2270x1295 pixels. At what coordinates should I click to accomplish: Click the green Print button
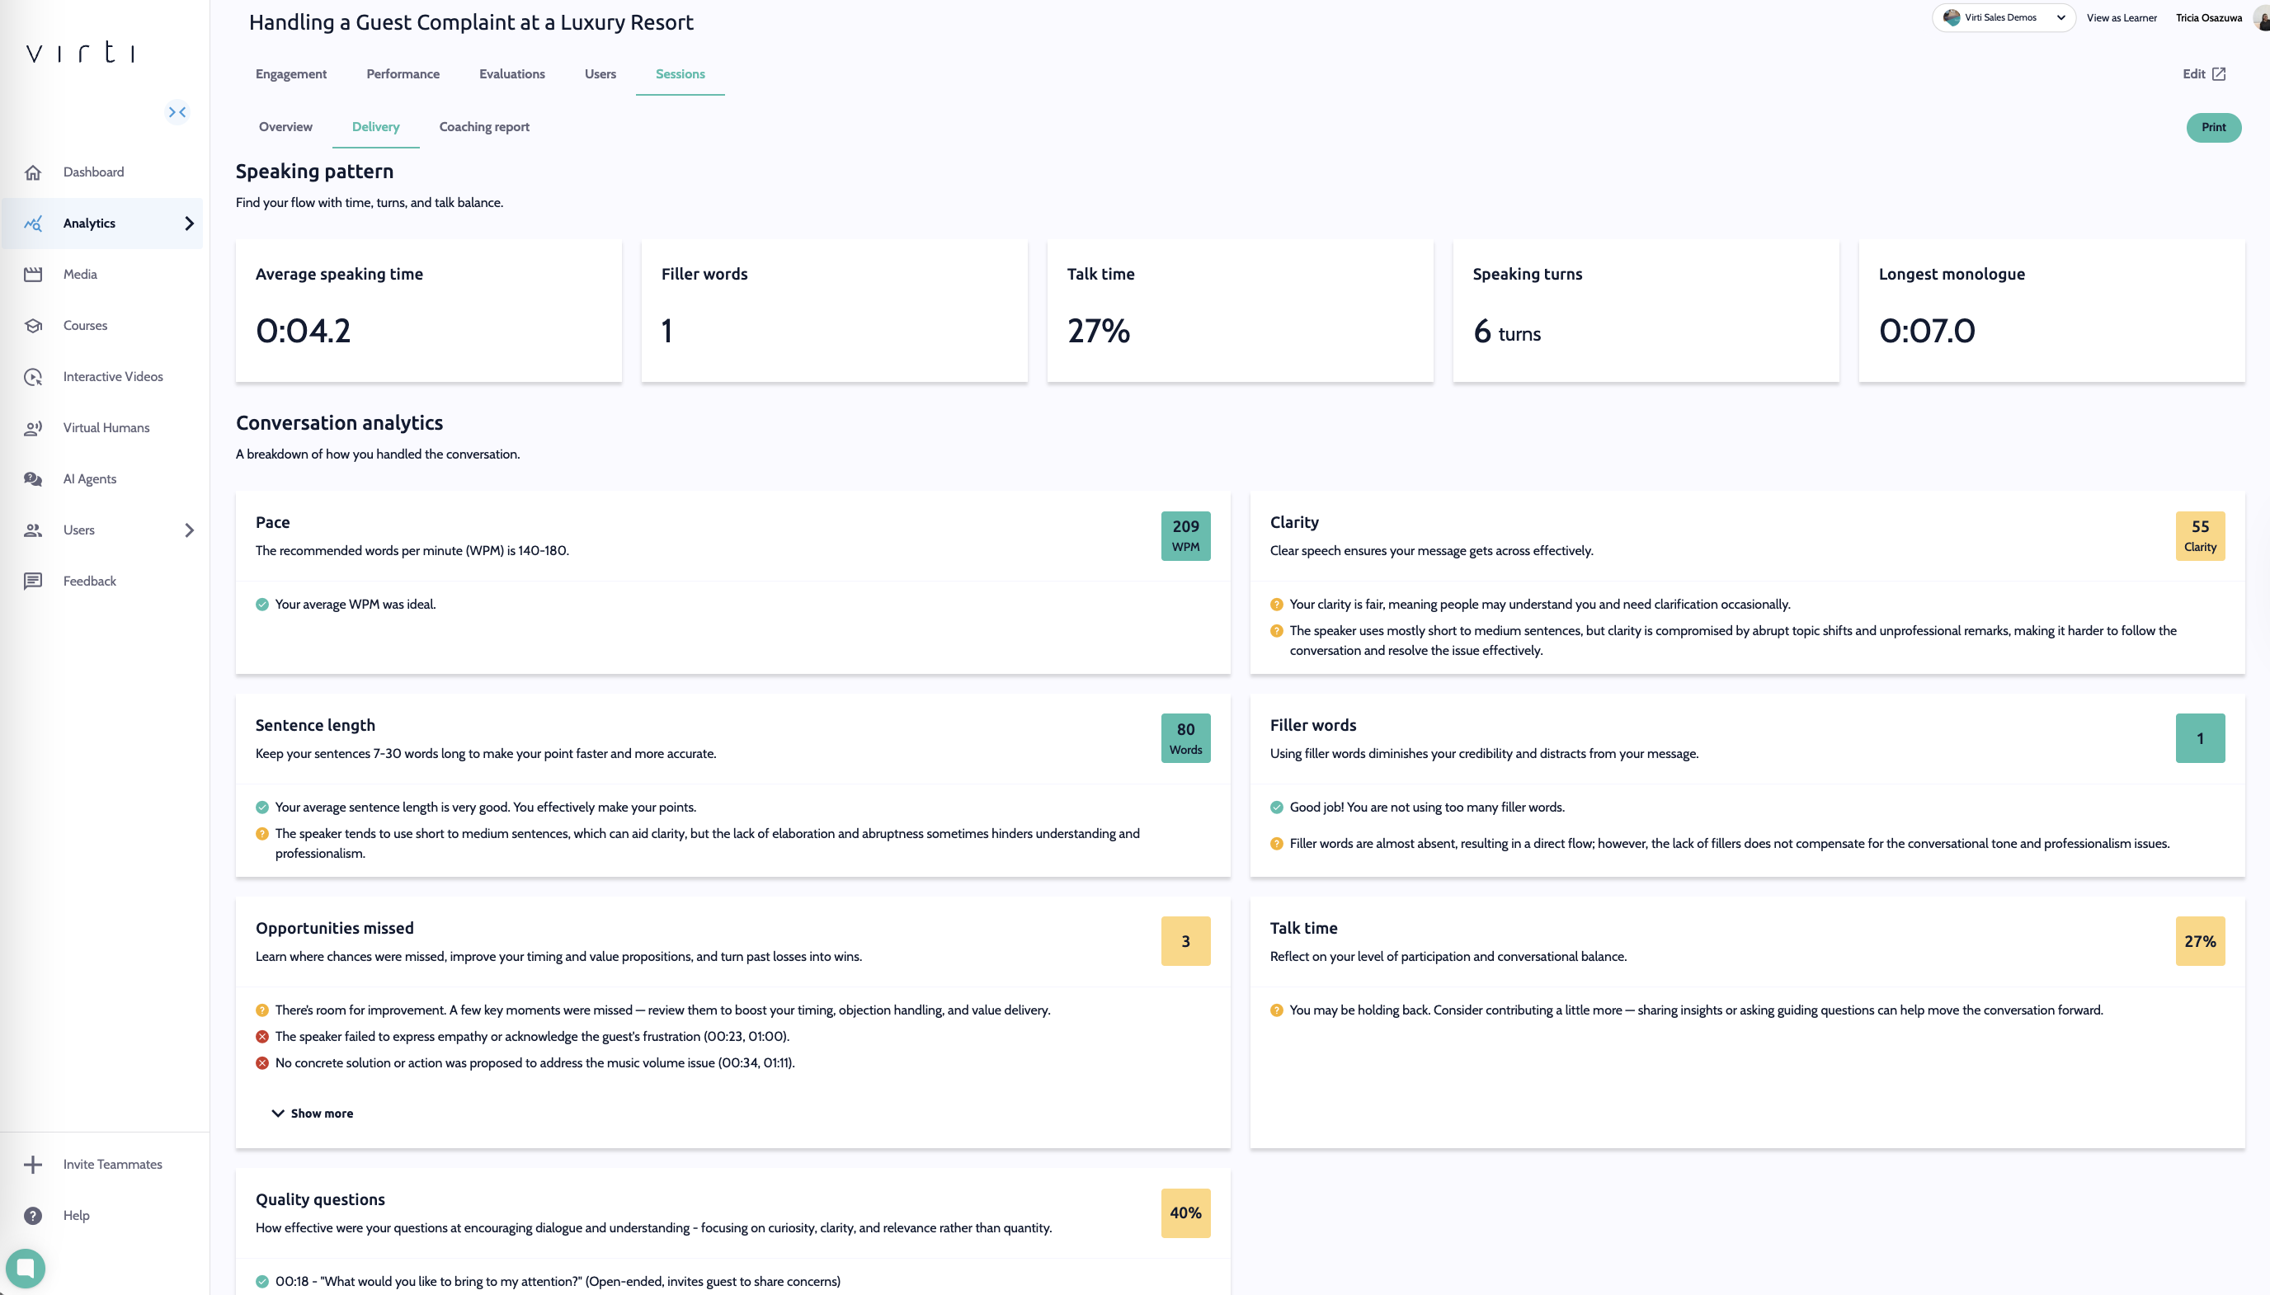(2212, 127)
